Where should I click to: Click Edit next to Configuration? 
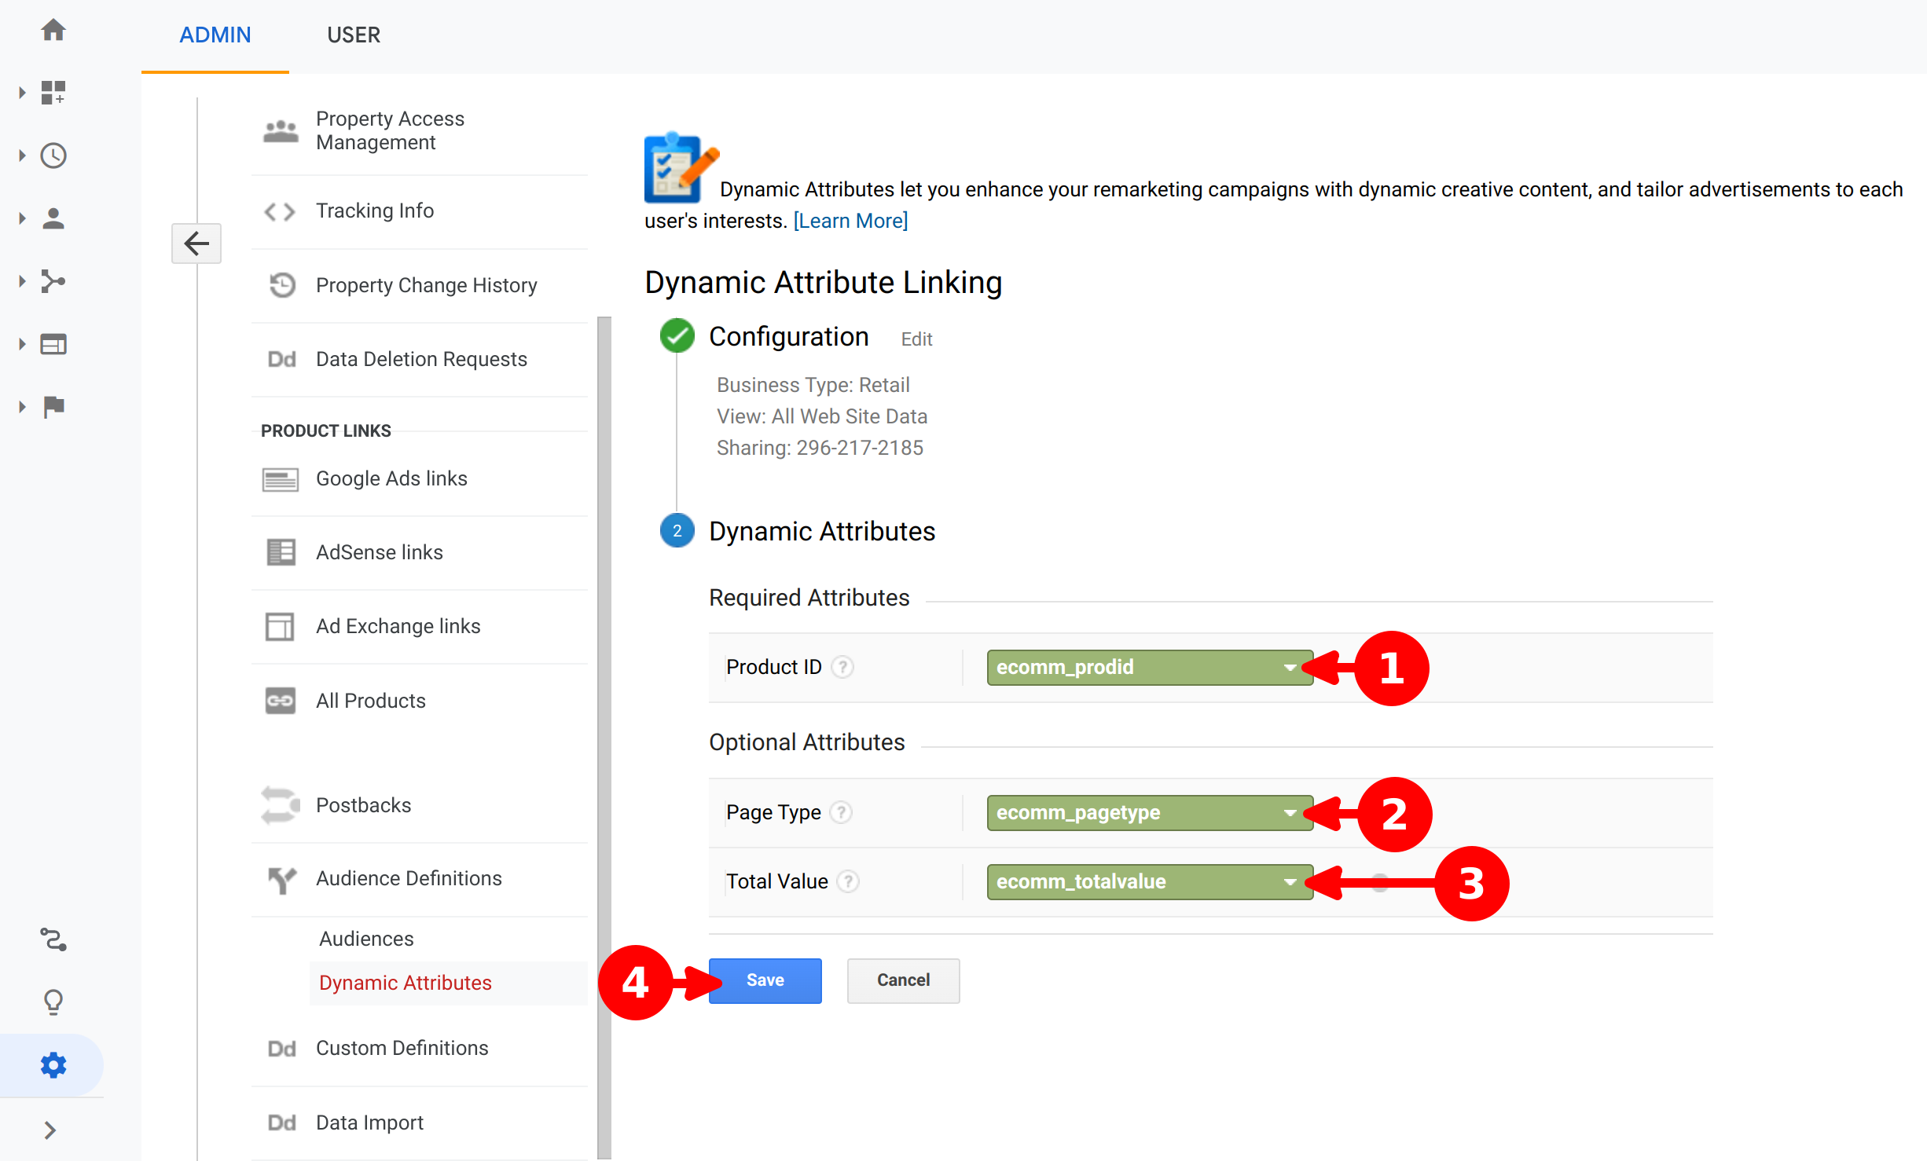click(x=916, y=339)
